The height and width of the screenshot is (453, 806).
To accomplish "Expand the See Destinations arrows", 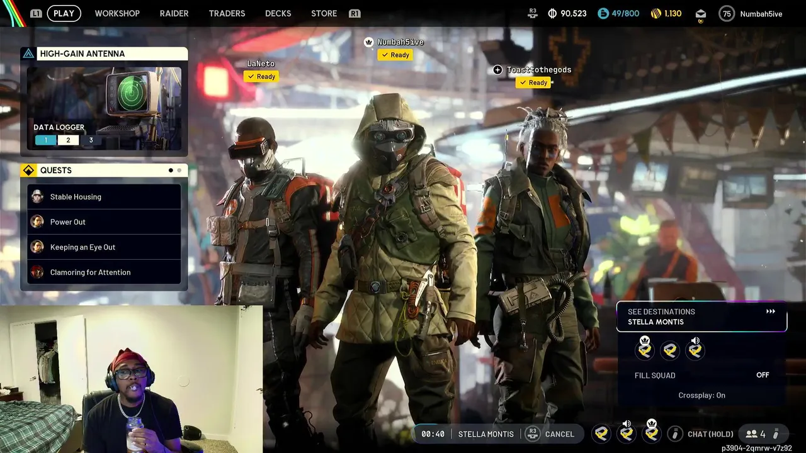I will click(771, 311).
